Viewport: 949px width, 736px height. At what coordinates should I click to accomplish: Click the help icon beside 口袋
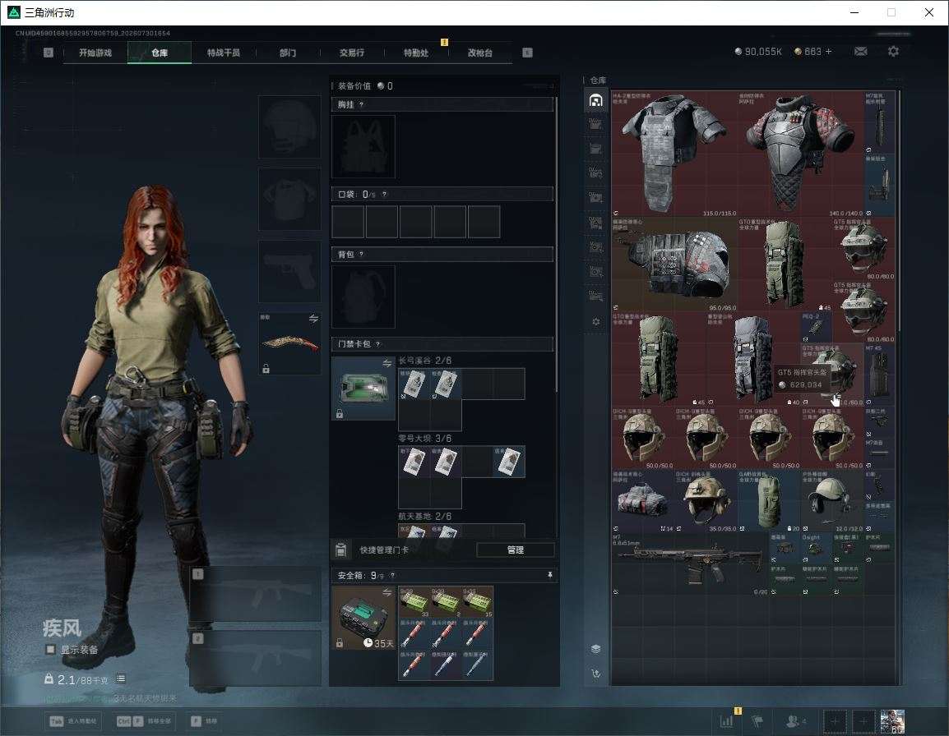384,194
